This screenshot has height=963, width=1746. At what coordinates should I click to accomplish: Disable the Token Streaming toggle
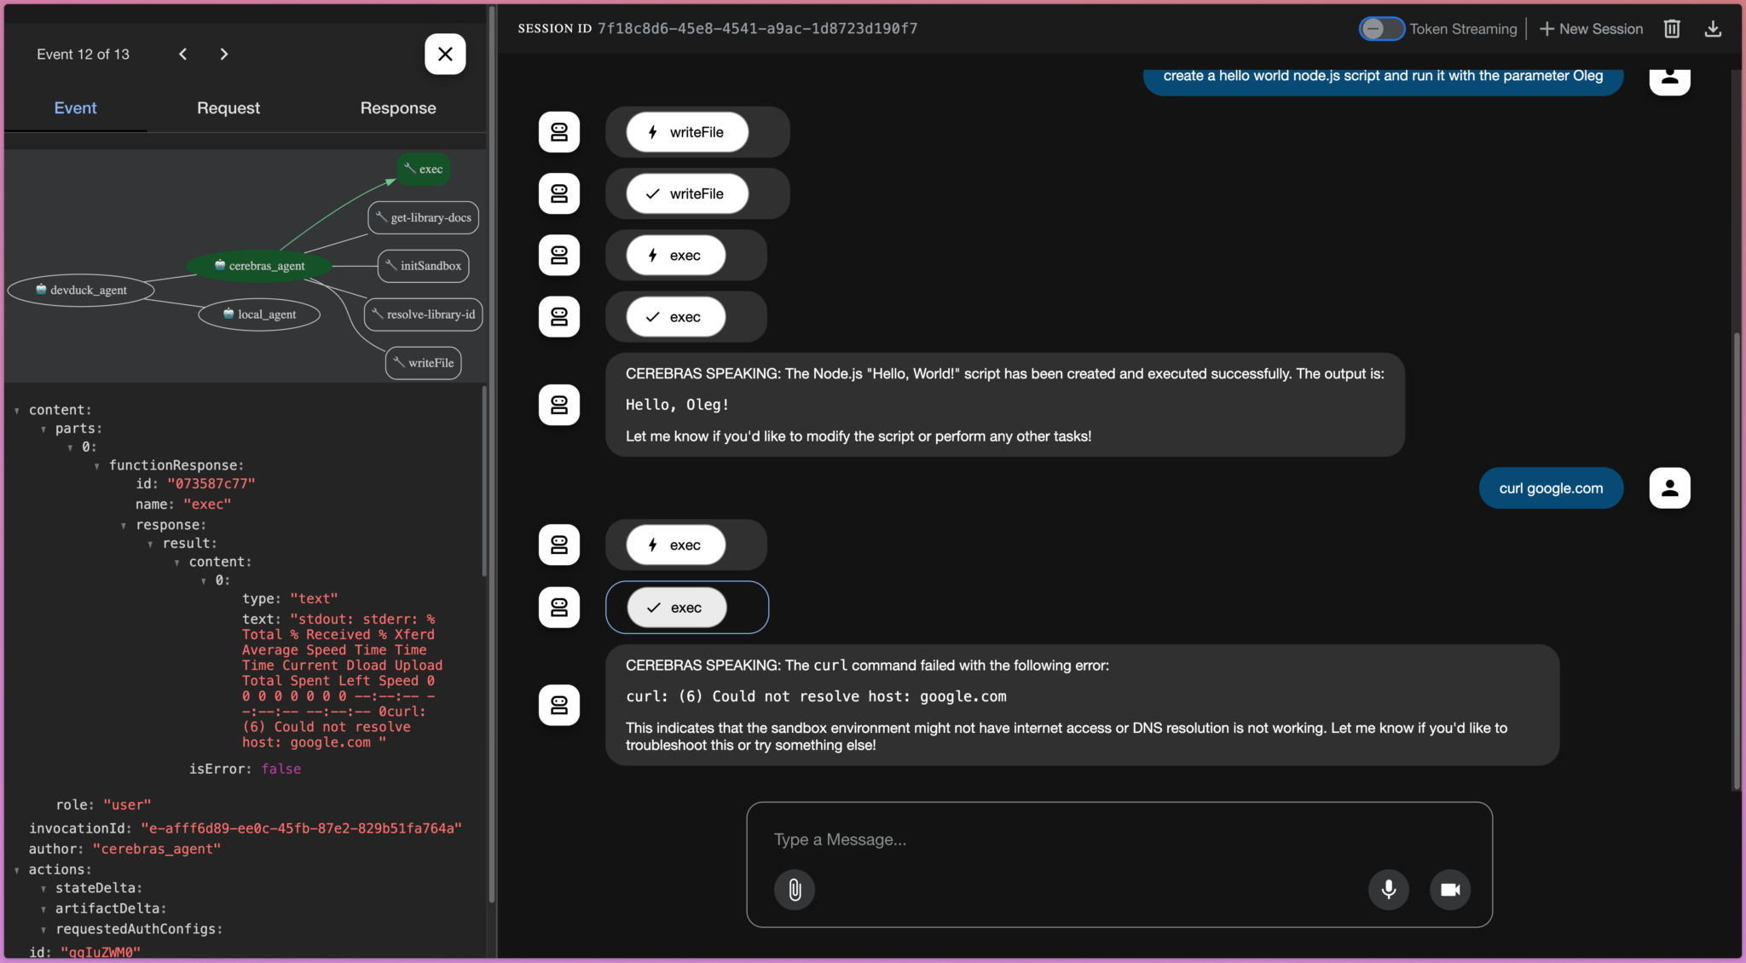pyautogui.click(x=1381, y=28)
